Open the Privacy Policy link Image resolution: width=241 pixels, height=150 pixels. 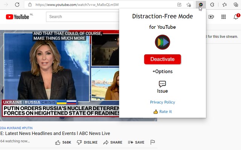[162, 102]
